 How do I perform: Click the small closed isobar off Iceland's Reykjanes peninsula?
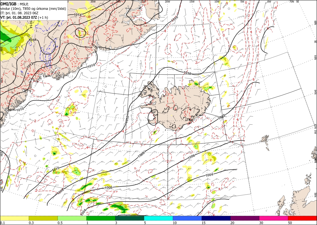tap(153, 117)
